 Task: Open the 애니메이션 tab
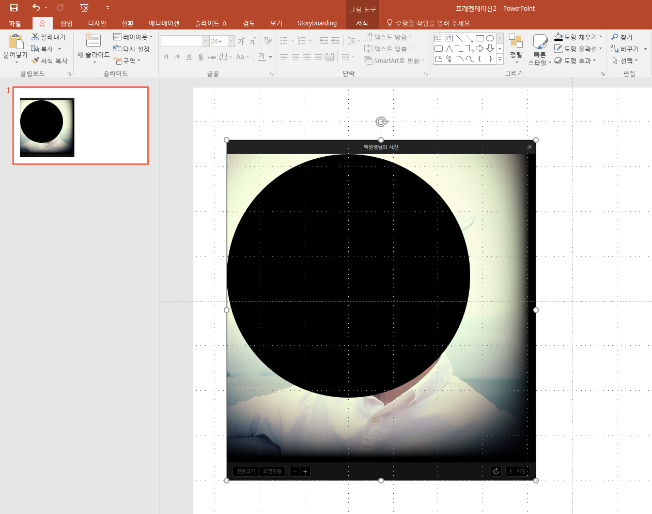click(164, 23)
